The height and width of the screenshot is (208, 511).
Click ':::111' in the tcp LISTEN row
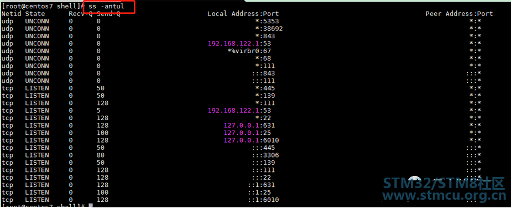click(x=263, y=170)
